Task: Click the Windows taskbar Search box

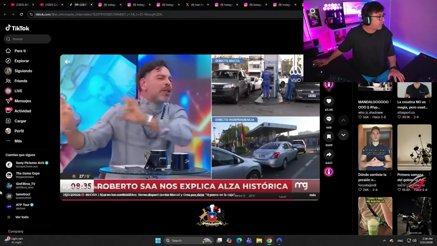Action: (x=188, y=241)
